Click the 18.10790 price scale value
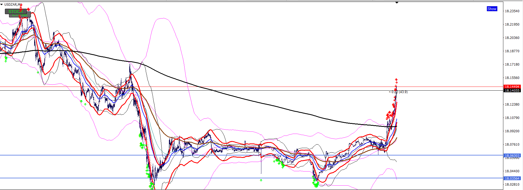The width and height of the screenshot is (523, 190). pos(512,118)
